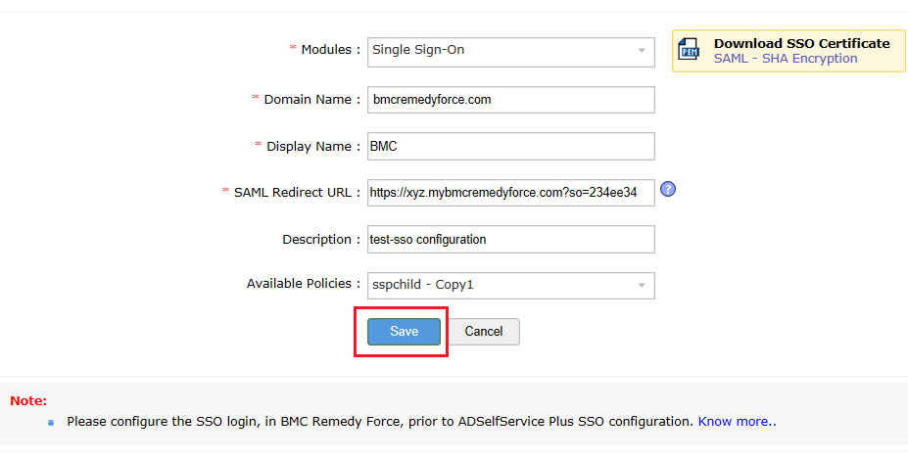This screenshot has height=460, width=908.
Task: Click the blue bullet icon under Note
Action: (x=51, y=422)
